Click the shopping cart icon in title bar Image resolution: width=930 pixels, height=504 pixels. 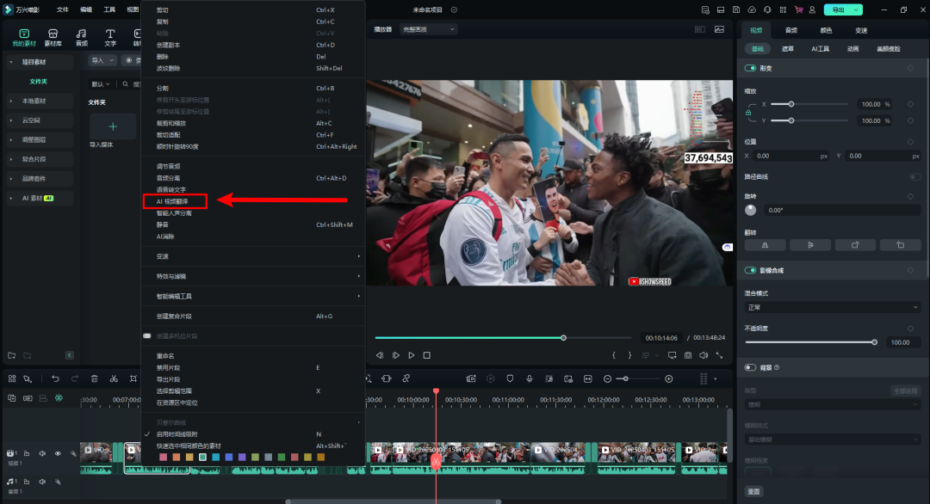[x=798, y=10]
